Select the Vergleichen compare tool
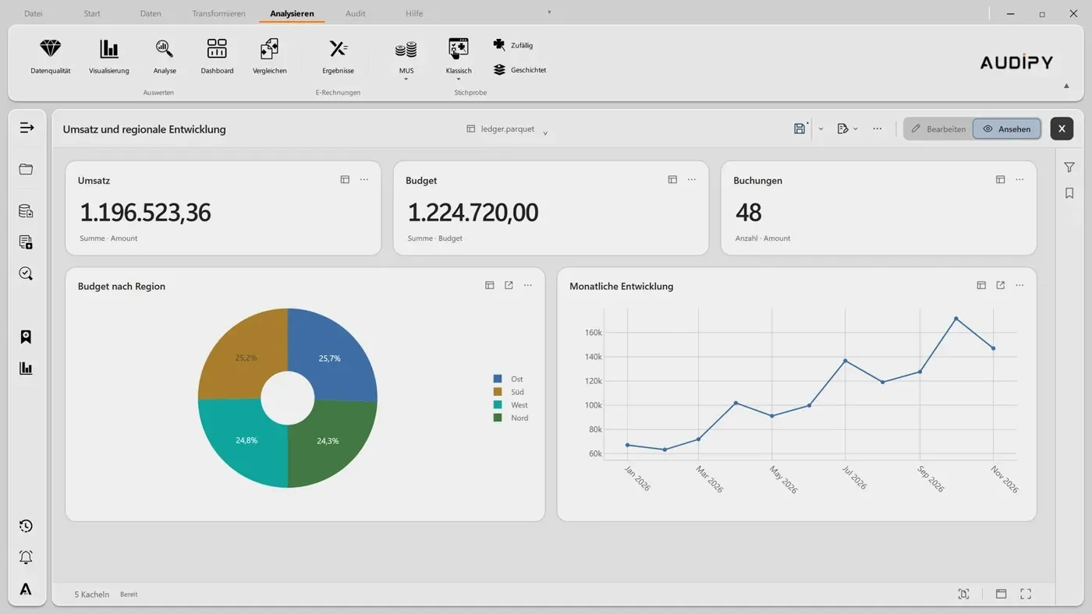 (269, 57)
